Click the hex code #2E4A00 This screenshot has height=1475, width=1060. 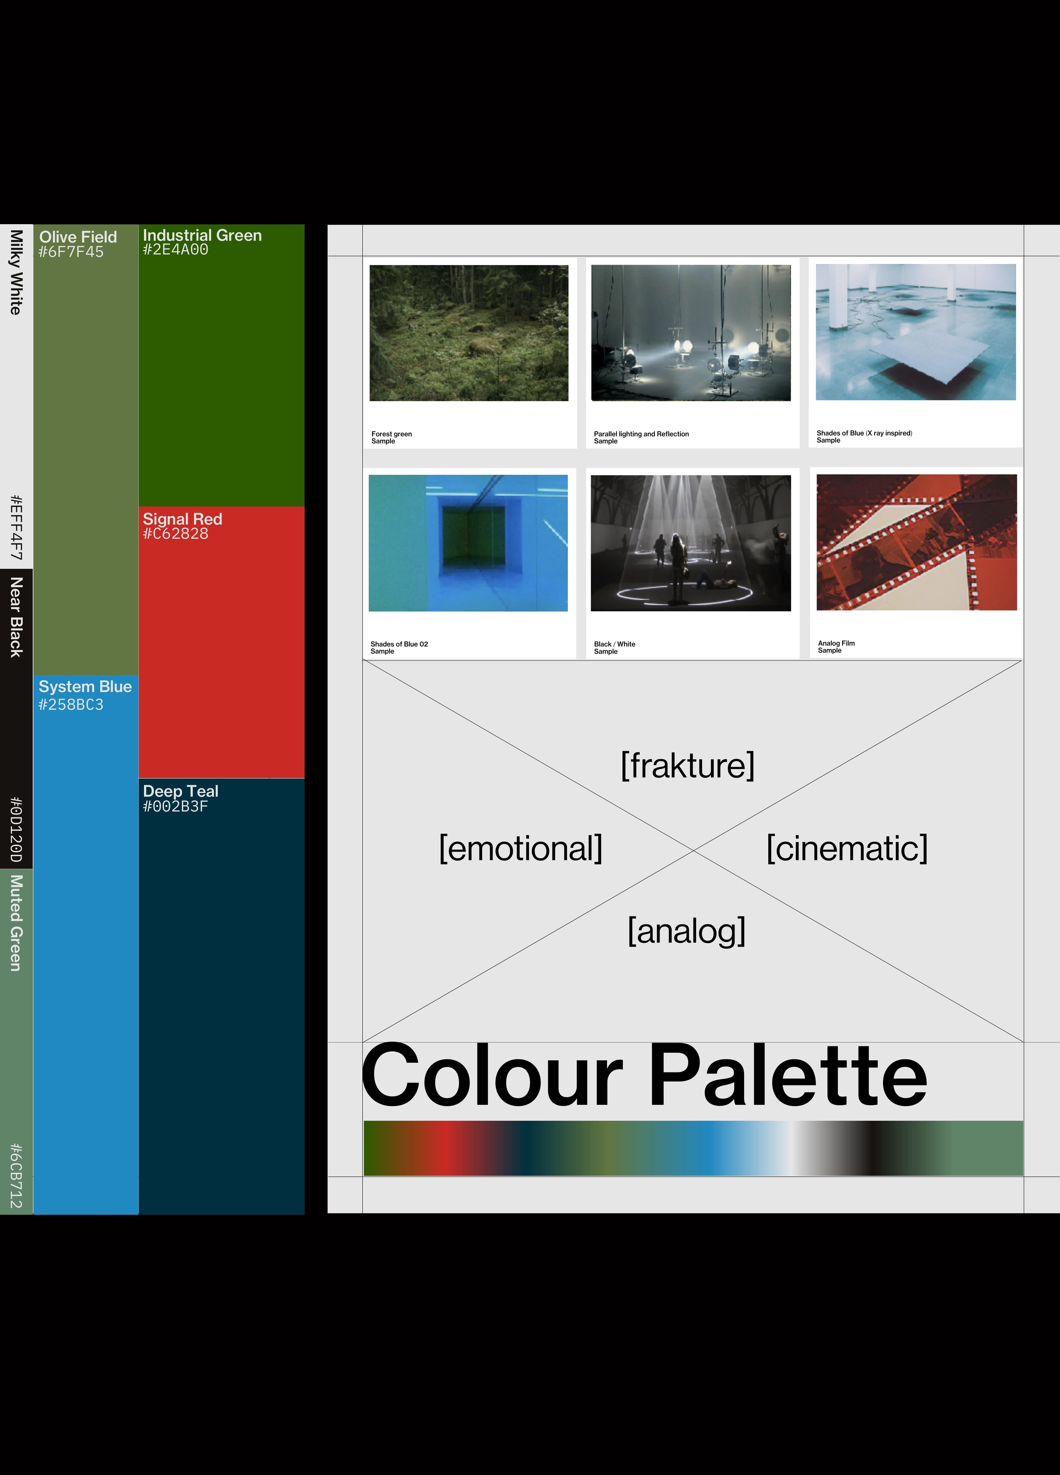point(176,250)
